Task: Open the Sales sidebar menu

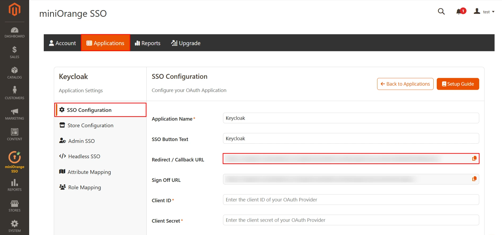Action: pyautogui.click(x=15, y=52)
